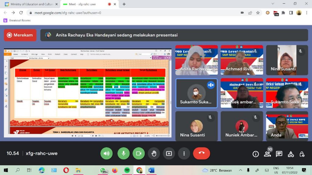Toggle the raise hand button
The height and width of the screenshot is (175, 312).
coord(154,153)
